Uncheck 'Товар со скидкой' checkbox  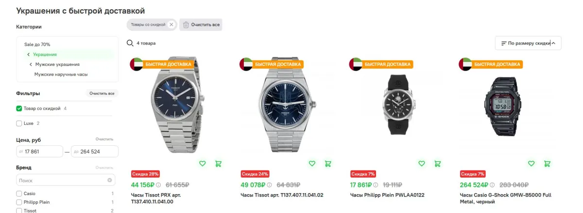click(x=19, y=108)
